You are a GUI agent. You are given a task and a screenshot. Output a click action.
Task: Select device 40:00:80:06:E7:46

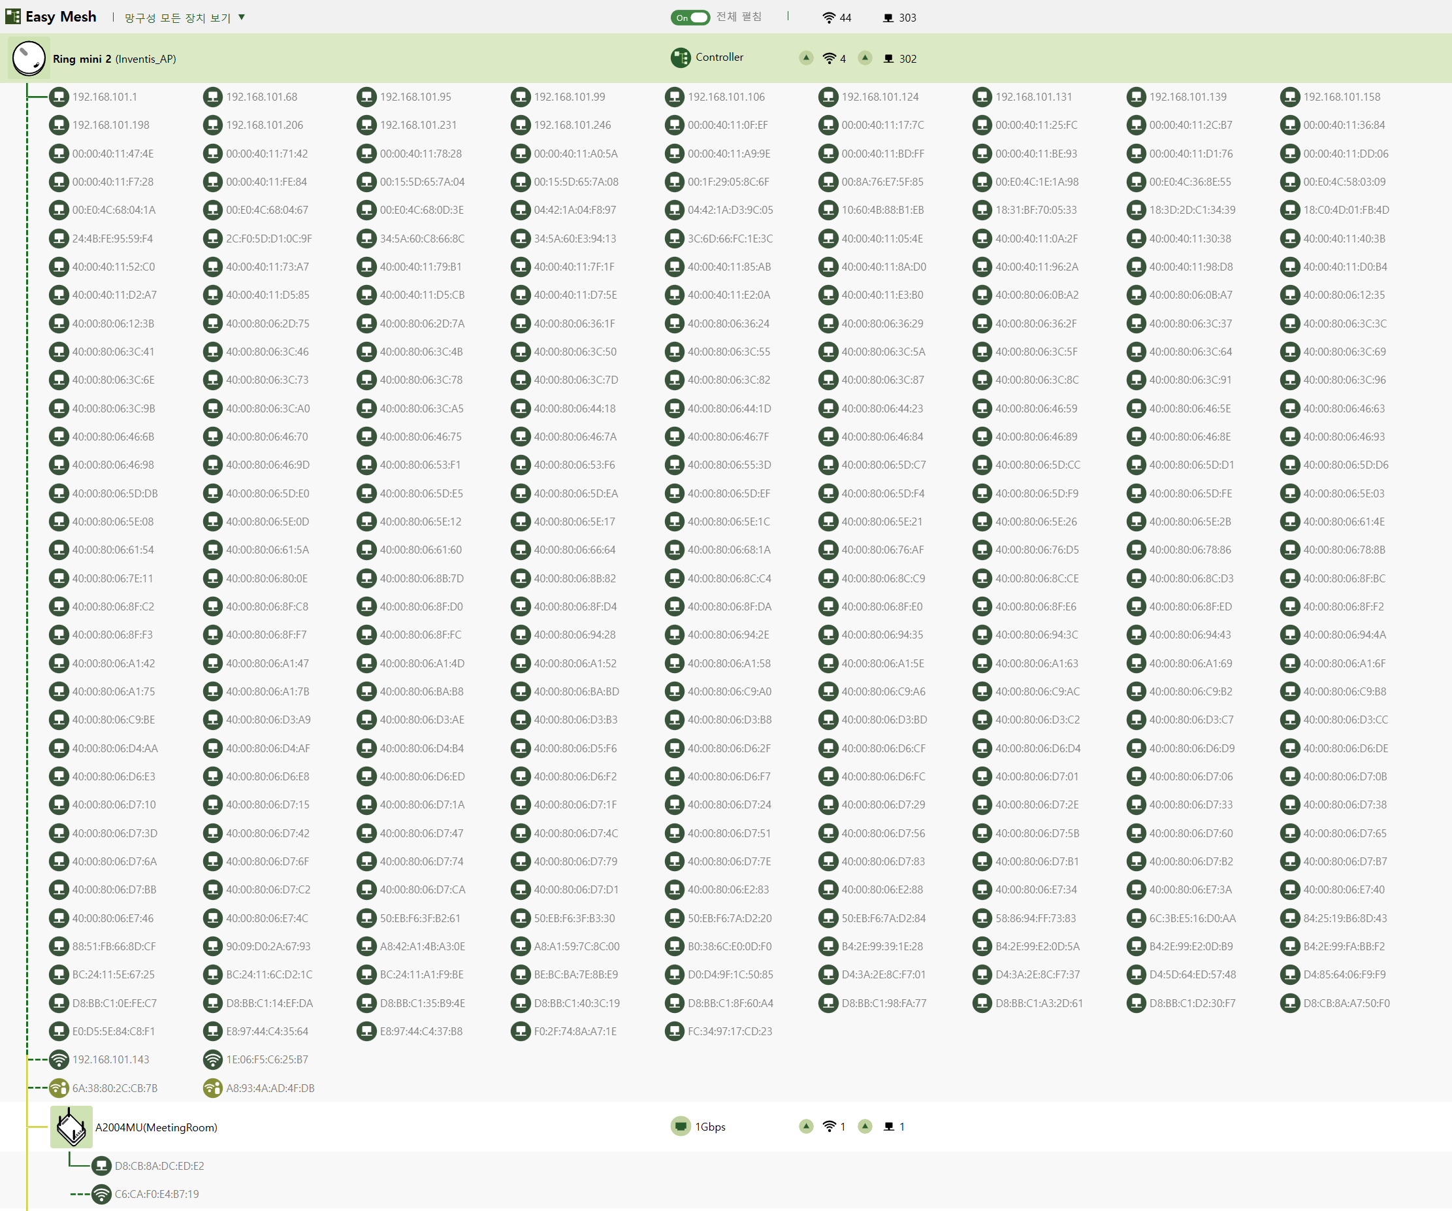point(114,918)
